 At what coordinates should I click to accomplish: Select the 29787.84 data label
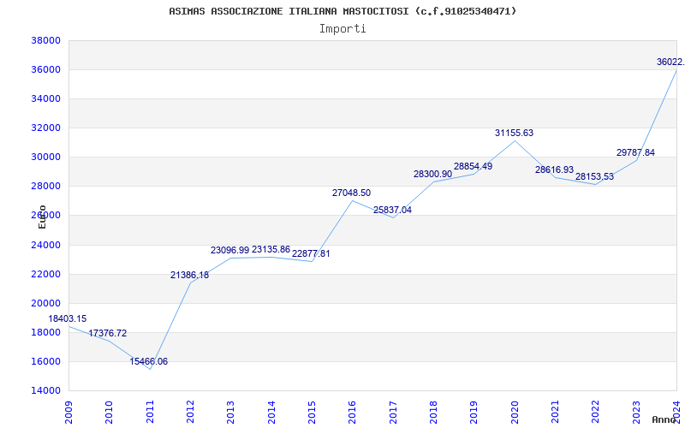(x=635, y=153)
